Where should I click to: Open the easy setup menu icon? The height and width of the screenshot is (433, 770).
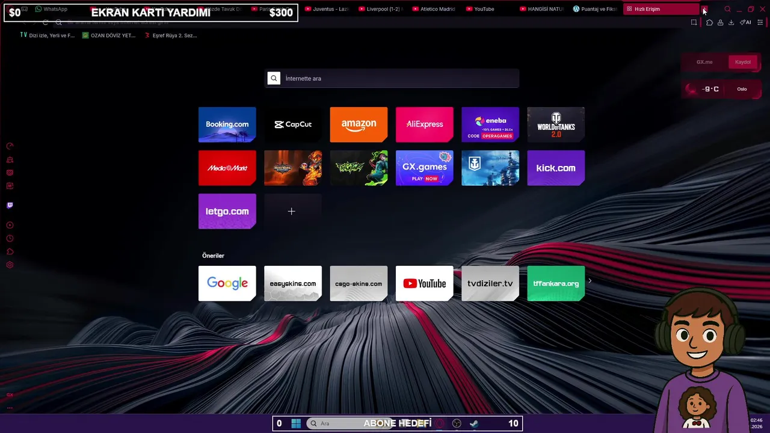click(x=760, y=22)
